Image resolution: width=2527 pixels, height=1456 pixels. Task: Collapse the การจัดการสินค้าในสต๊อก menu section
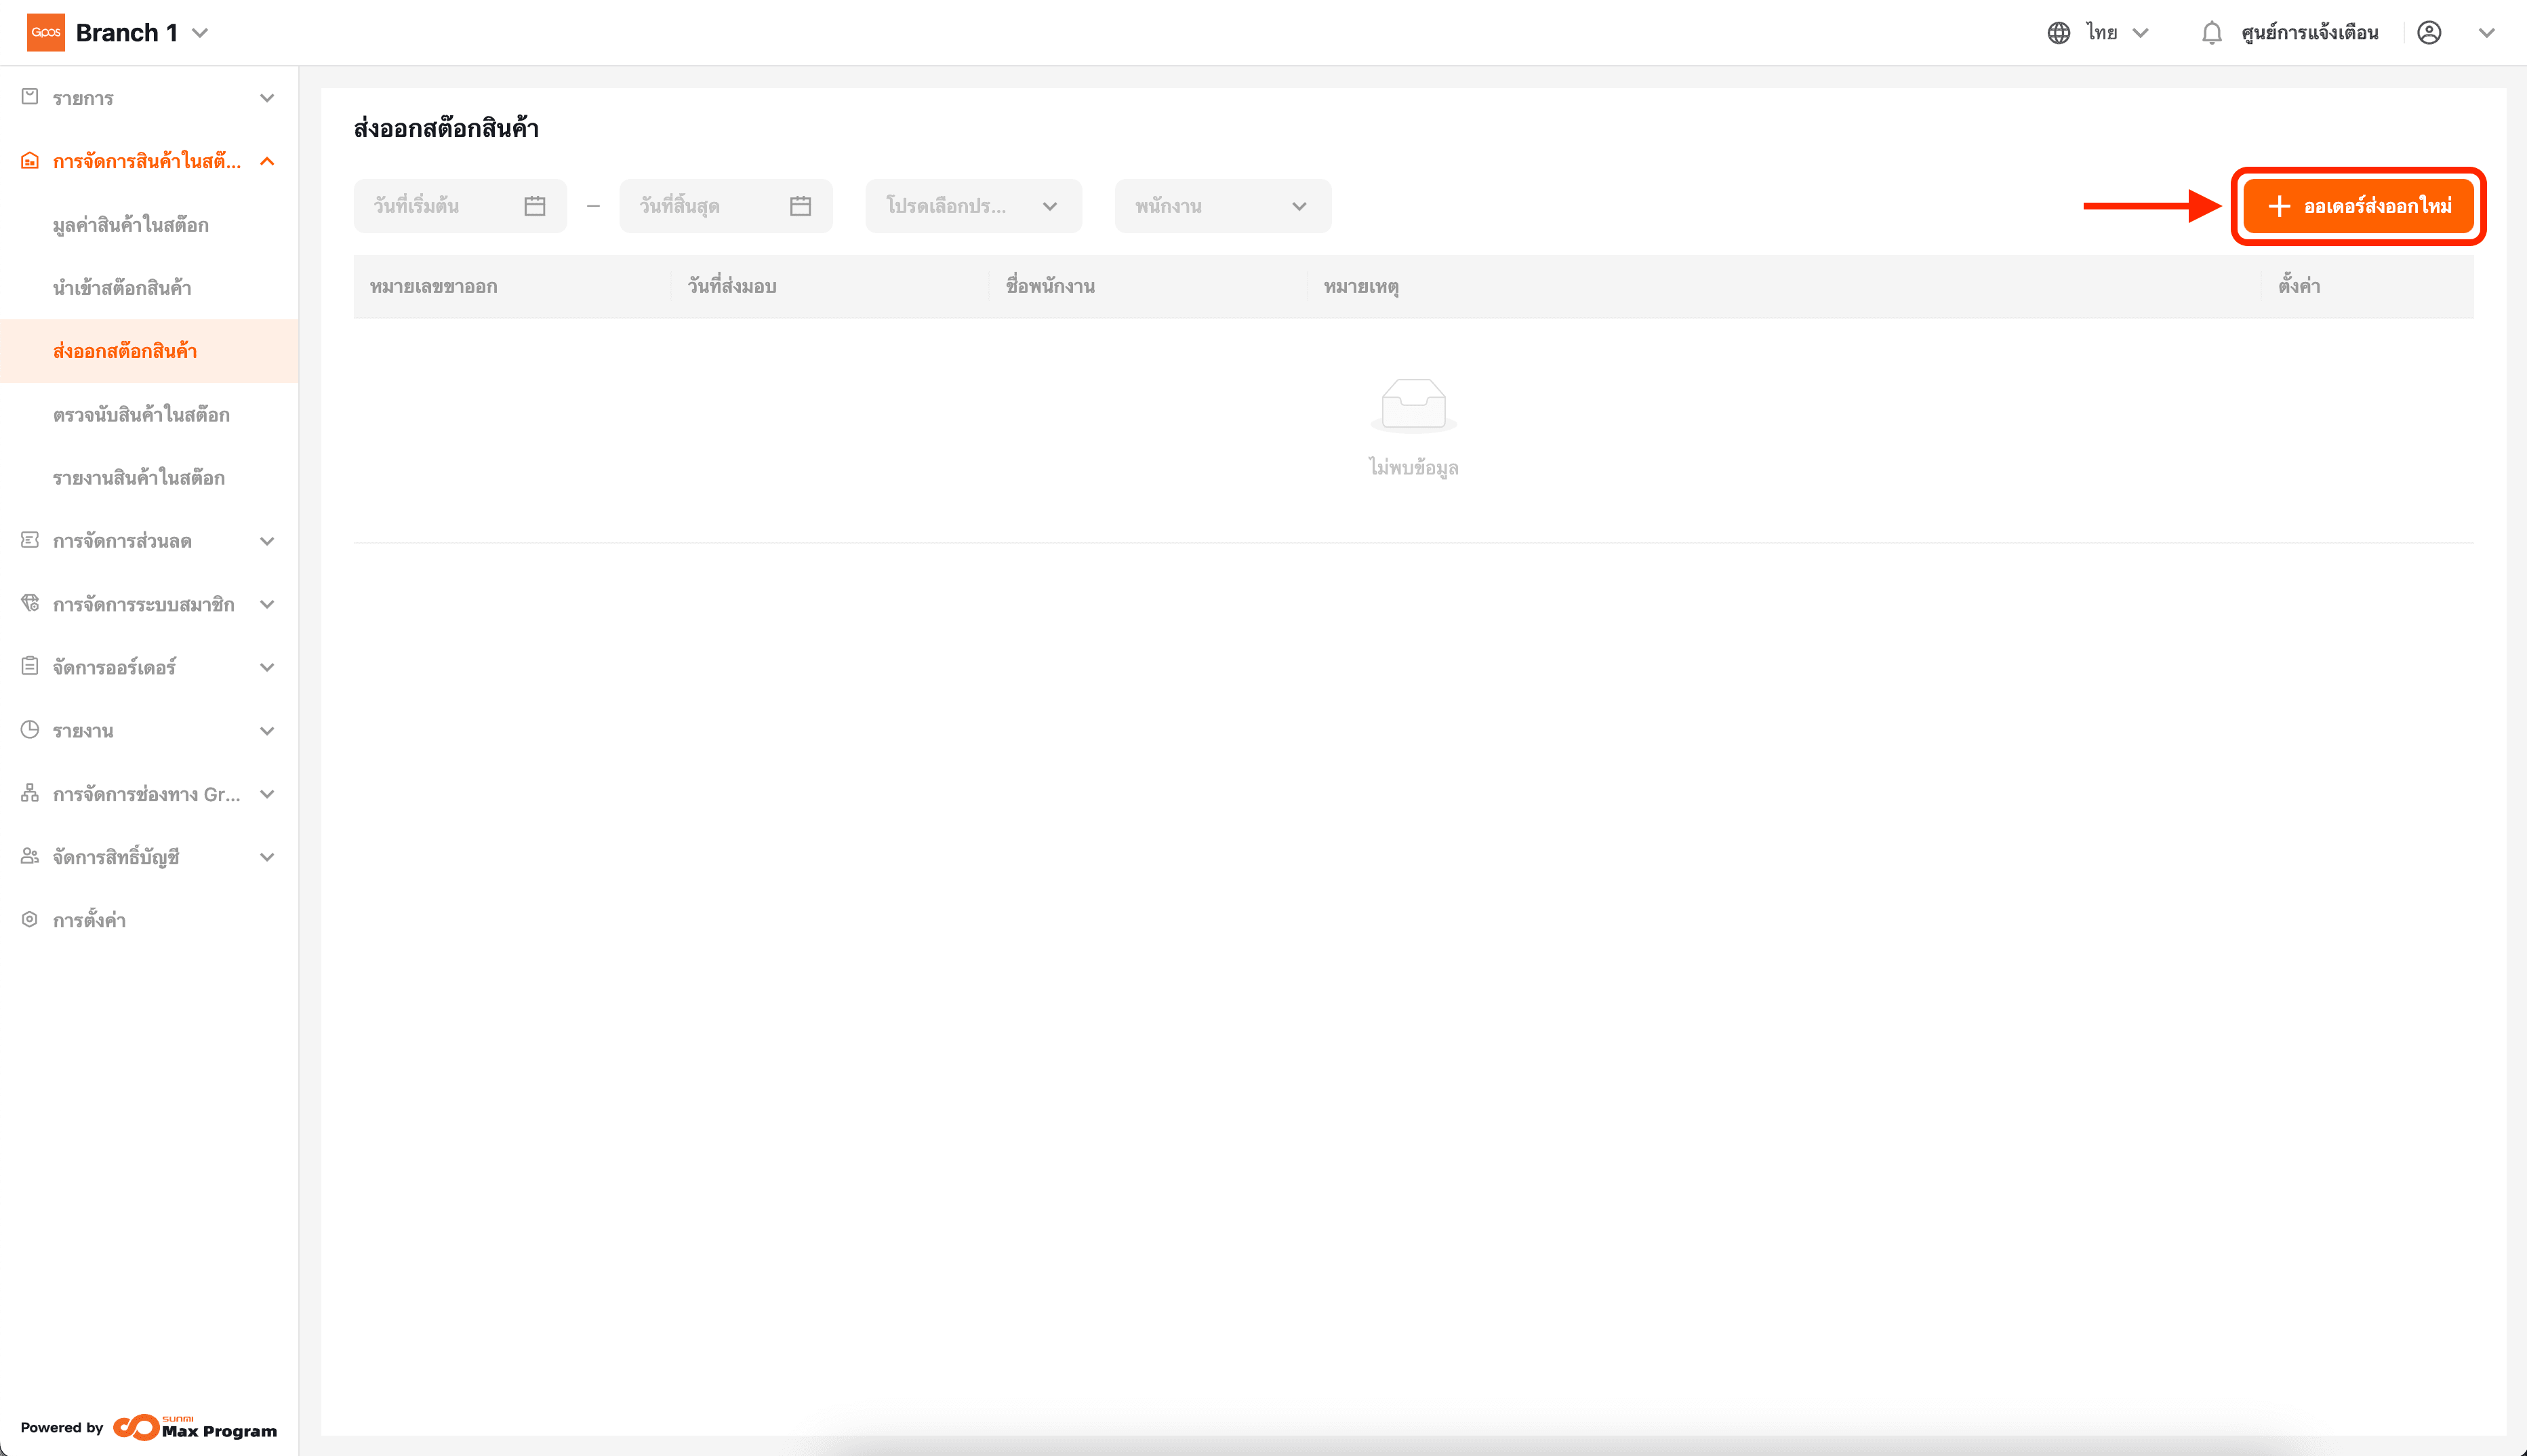coord(267,161)
